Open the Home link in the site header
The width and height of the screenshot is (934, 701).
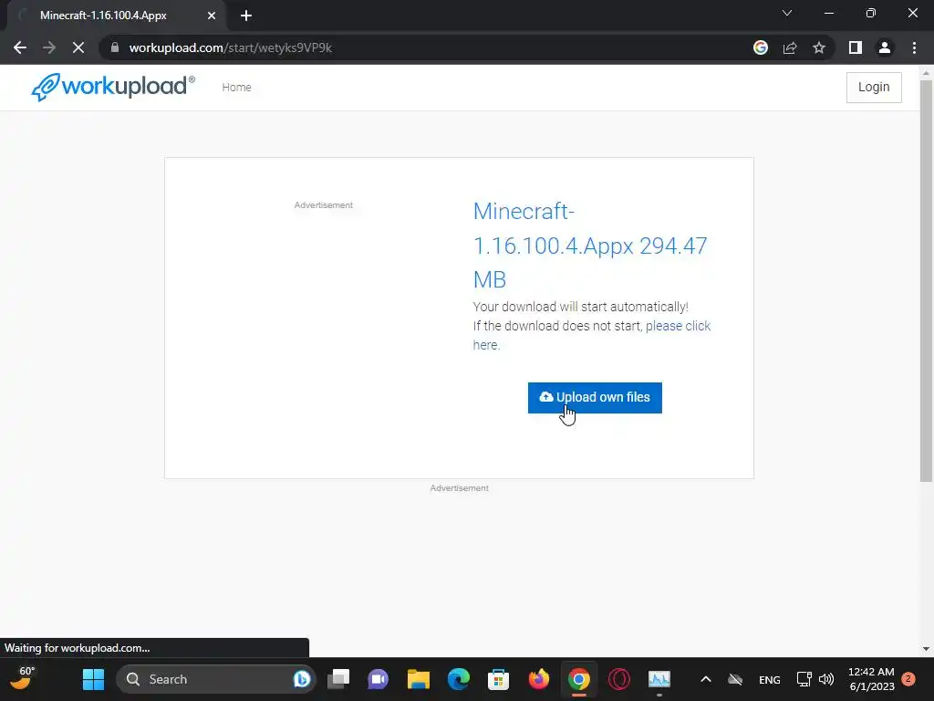pyautogui.click(x=236, y=87)
